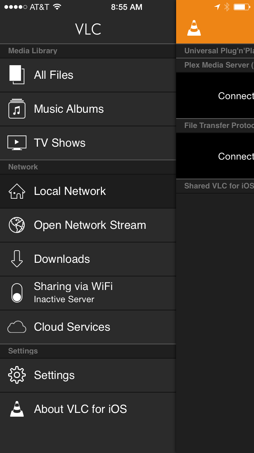Tap the Cloud Services cloud icon
254x453 pixels.
pyautogui.click(x=17, y=327)
